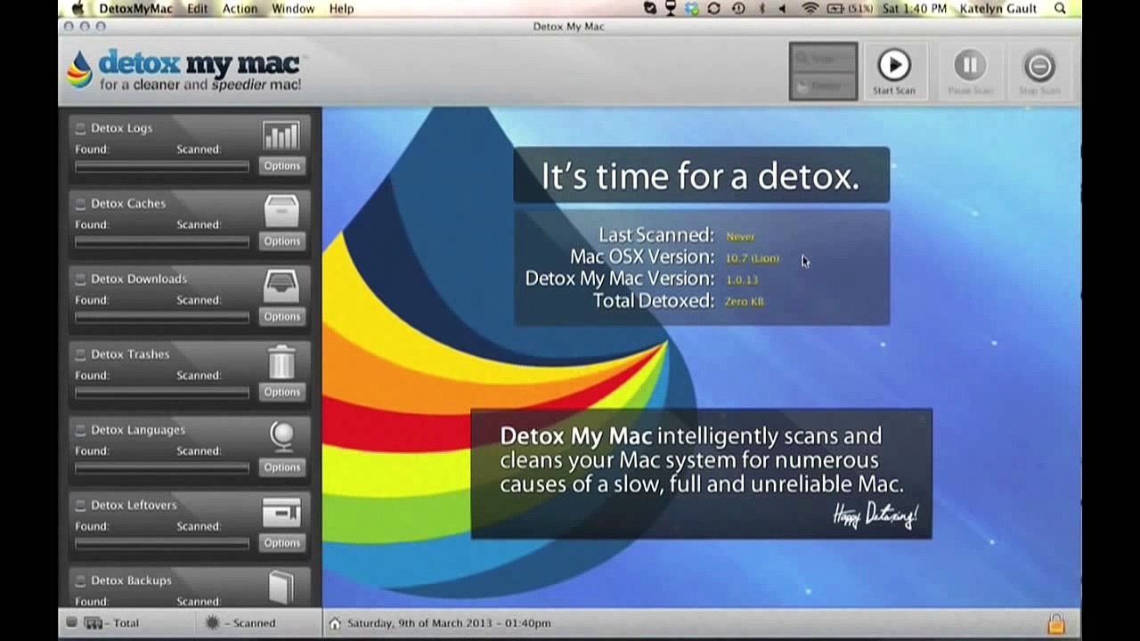Click the battery status icon
The height and width of the screenshot is (641, 1140).
click(x=837, y=9)
